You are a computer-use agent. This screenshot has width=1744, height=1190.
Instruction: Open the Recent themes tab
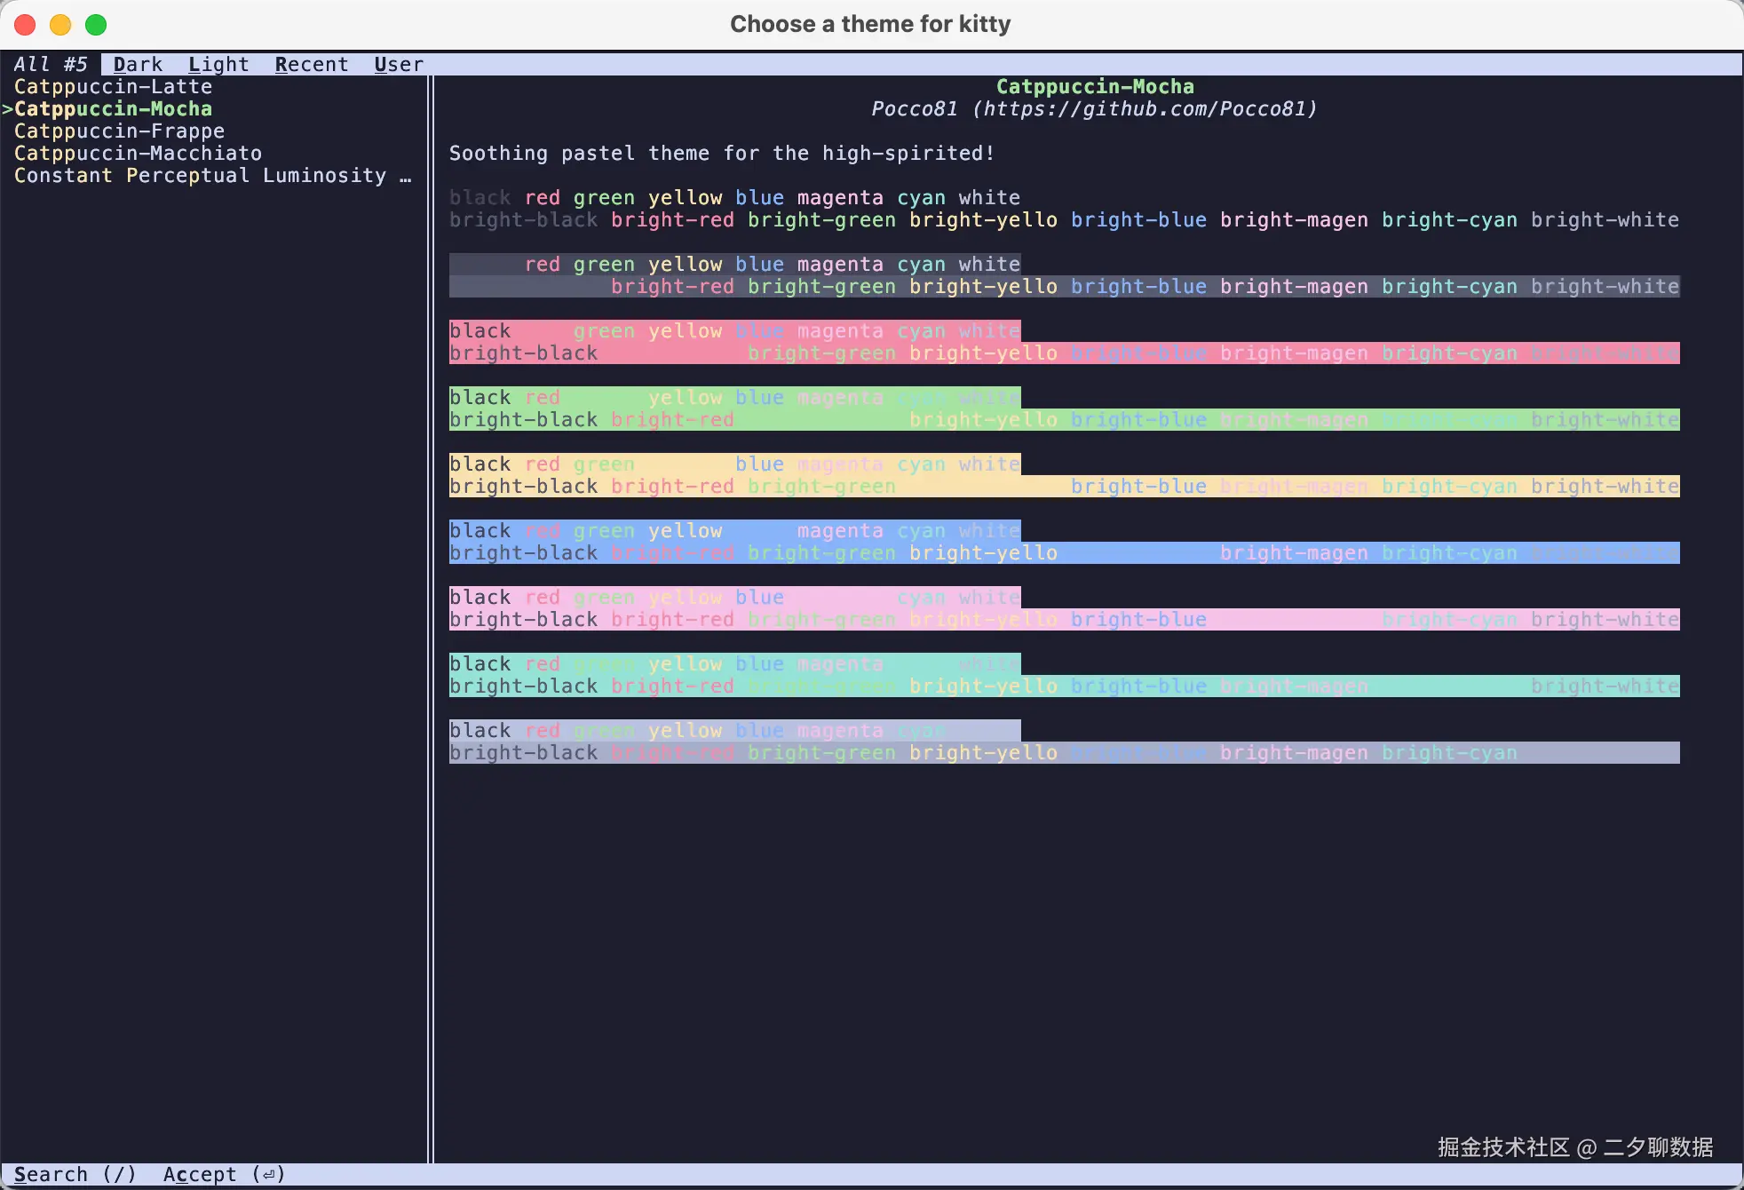click(311, 65)
